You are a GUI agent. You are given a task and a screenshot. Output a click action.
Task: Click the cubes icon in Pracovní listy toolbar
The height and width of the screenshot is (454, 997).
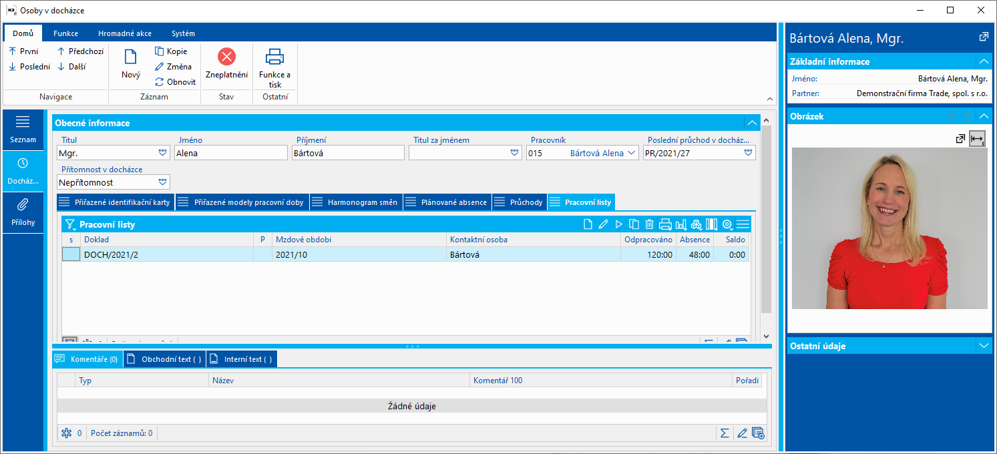pyautogui.click(x=696, y=224)
